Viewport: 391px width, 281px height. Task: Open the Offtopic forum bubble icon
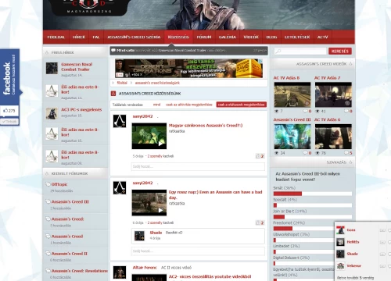pos(48,184)
